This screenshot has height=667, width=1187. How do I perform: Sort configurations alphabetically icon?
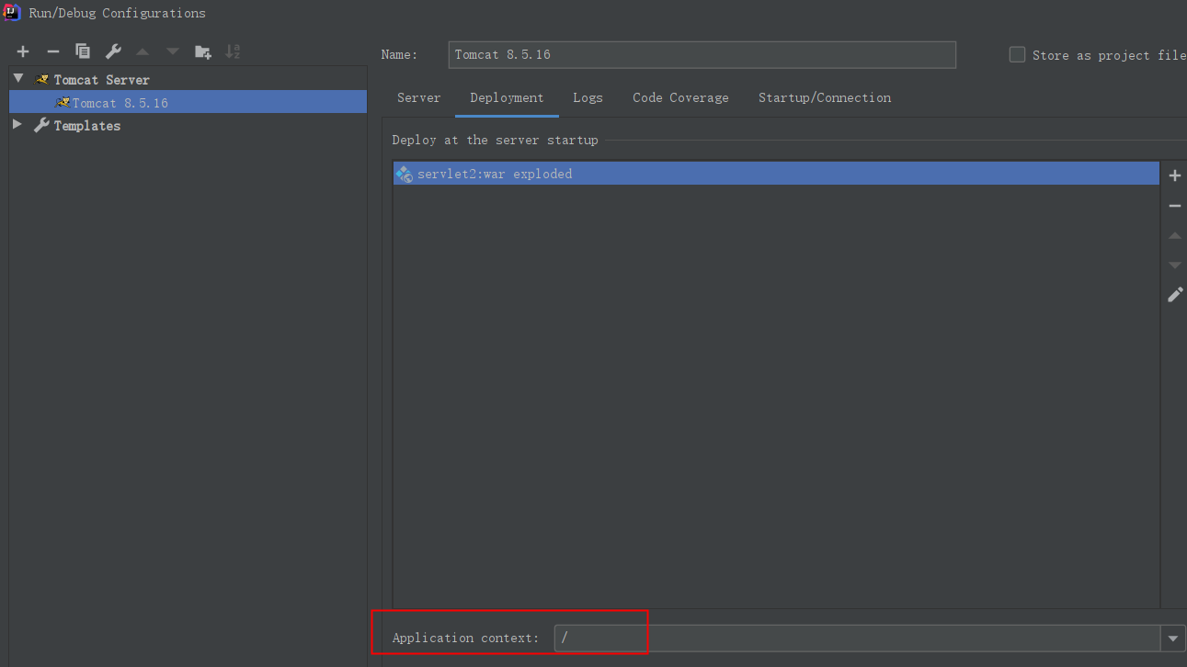pos(233,51)
